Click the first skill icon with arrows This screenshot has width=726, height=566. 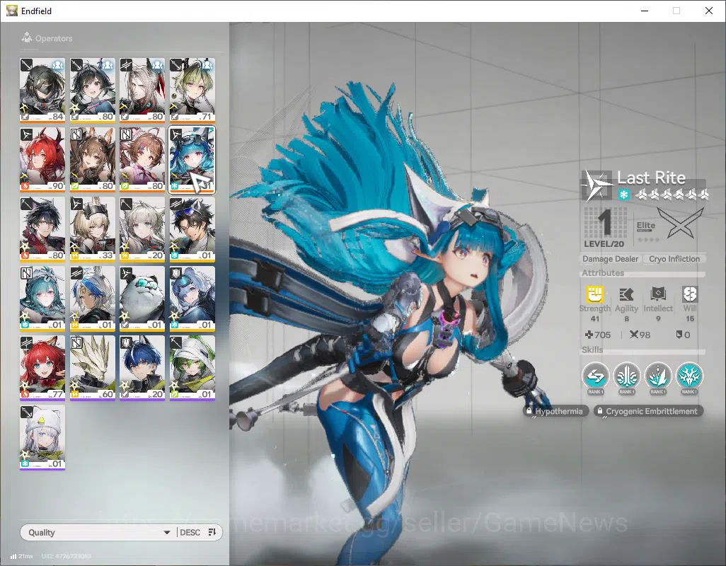(595, 376)
